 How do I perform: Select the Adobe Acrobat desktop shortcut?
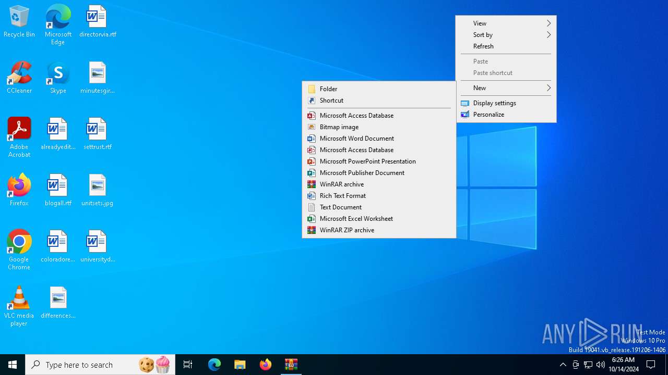[19, 137]
